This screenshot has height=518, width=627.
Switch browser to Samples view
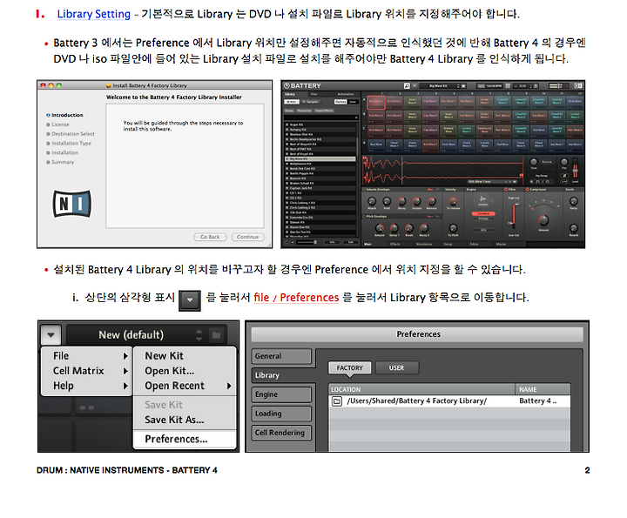coord(310,102)
